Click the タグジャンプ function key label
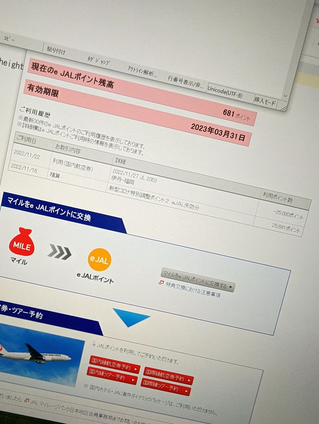Image resolution: width=319 pixels, height=424 pixels. (98, 61)
